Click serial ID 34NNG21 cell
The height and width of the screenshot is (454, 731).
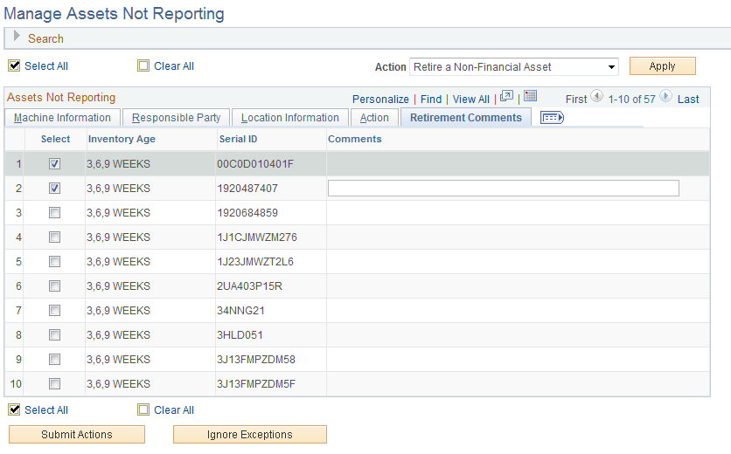click(x=240, y=311)
